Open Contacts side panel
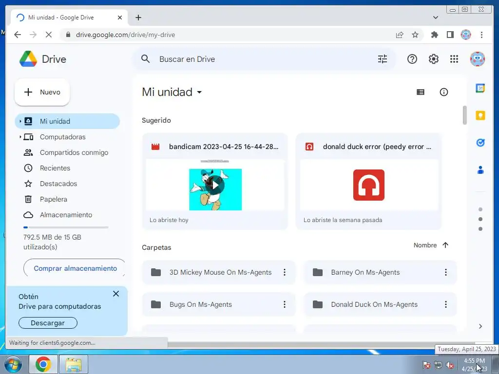Screen dimensions: 499x374 480,170
